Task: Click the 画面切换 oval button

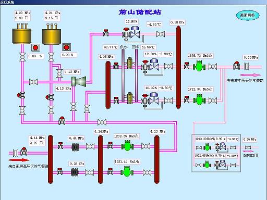Action: [x=248, y=15]
